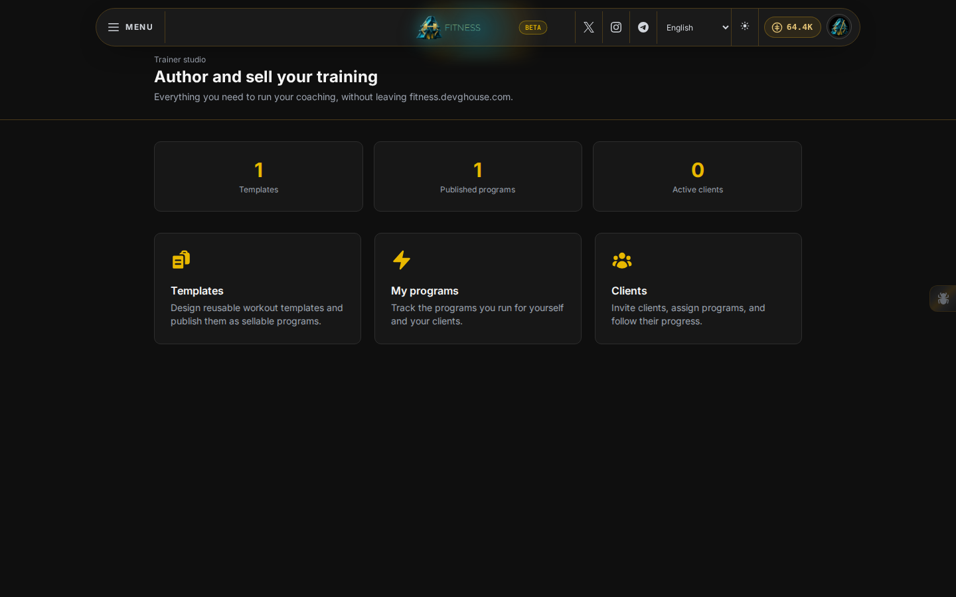Screen dimensions: 956x597
Task: Open the My programs card title
Action: 425,291
